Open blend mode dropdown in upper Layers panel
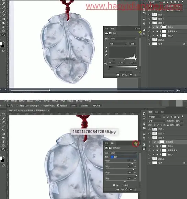This screenshot has width=187, height=199. (156, 6)
